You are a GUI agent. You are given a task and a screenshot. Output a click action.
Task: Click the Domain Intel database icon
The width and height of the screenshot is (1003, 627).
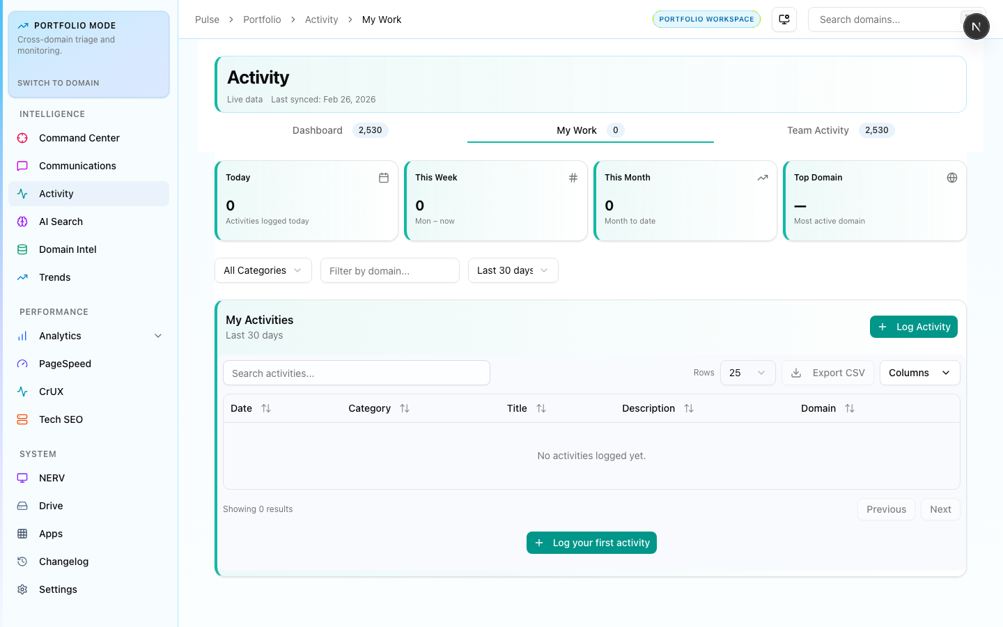(22, 249)
